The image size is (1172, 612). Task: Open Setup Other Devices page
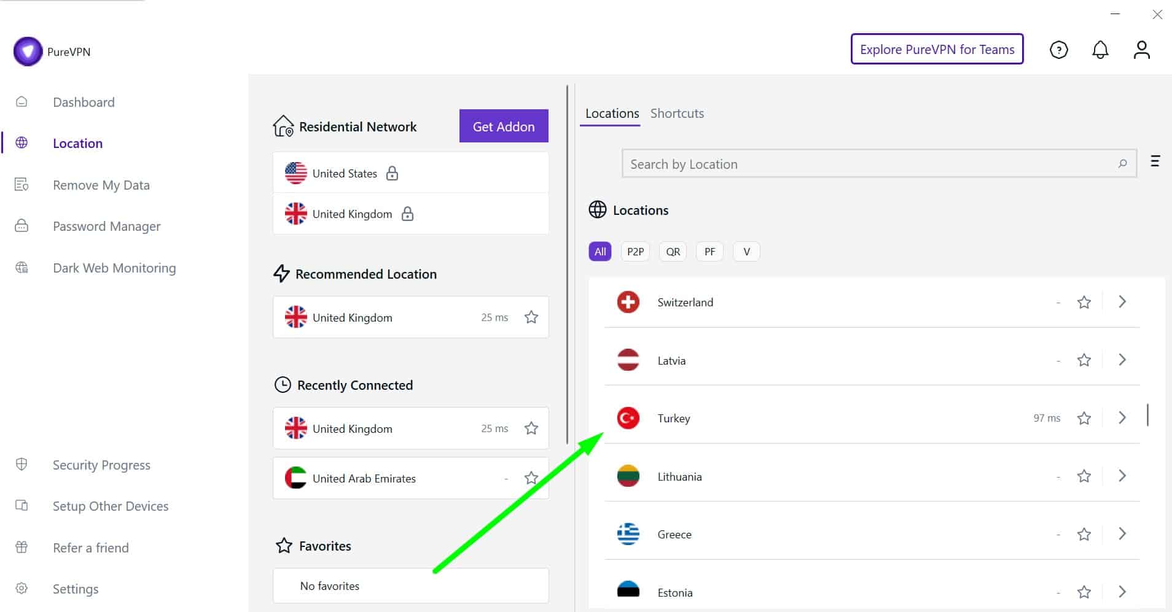pos(111,506)
